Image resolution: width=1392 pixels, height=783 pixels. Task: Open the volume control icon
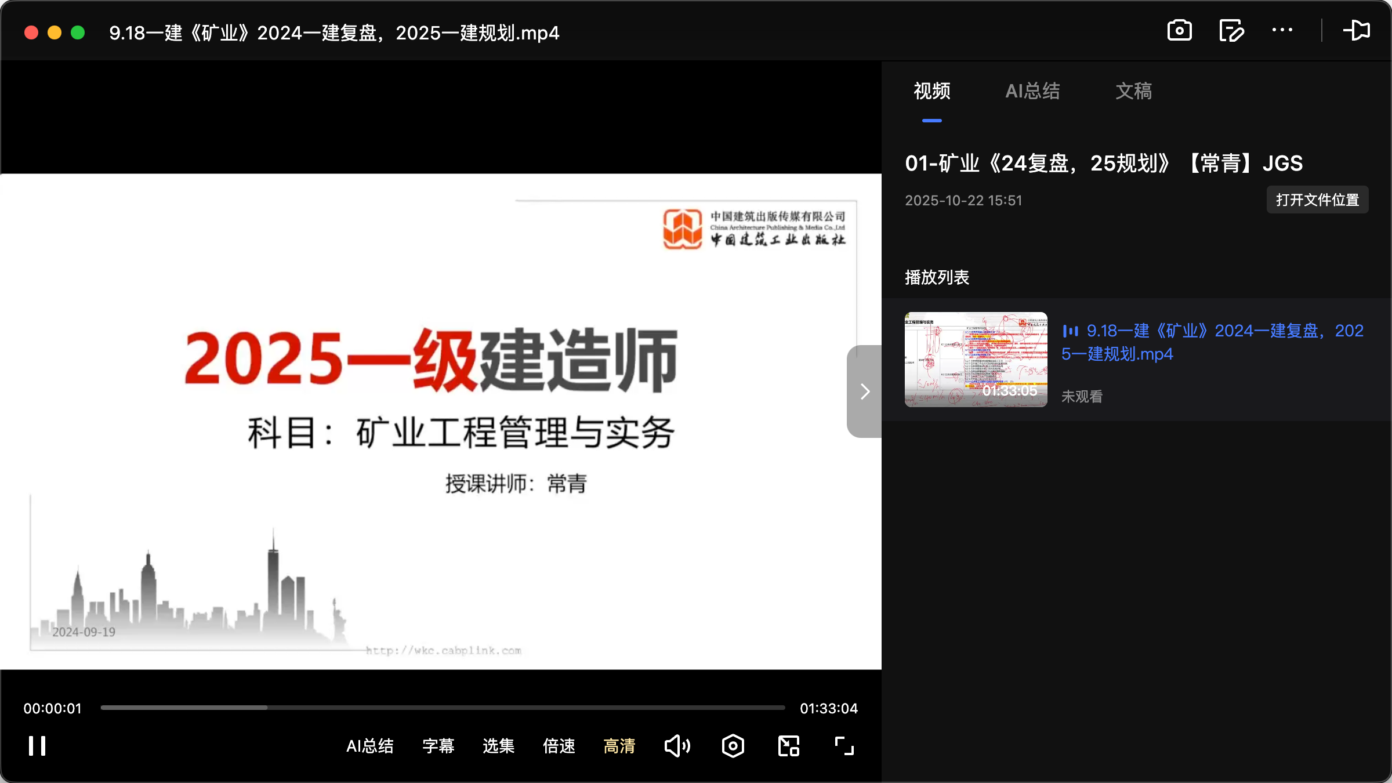coord(677,746)
